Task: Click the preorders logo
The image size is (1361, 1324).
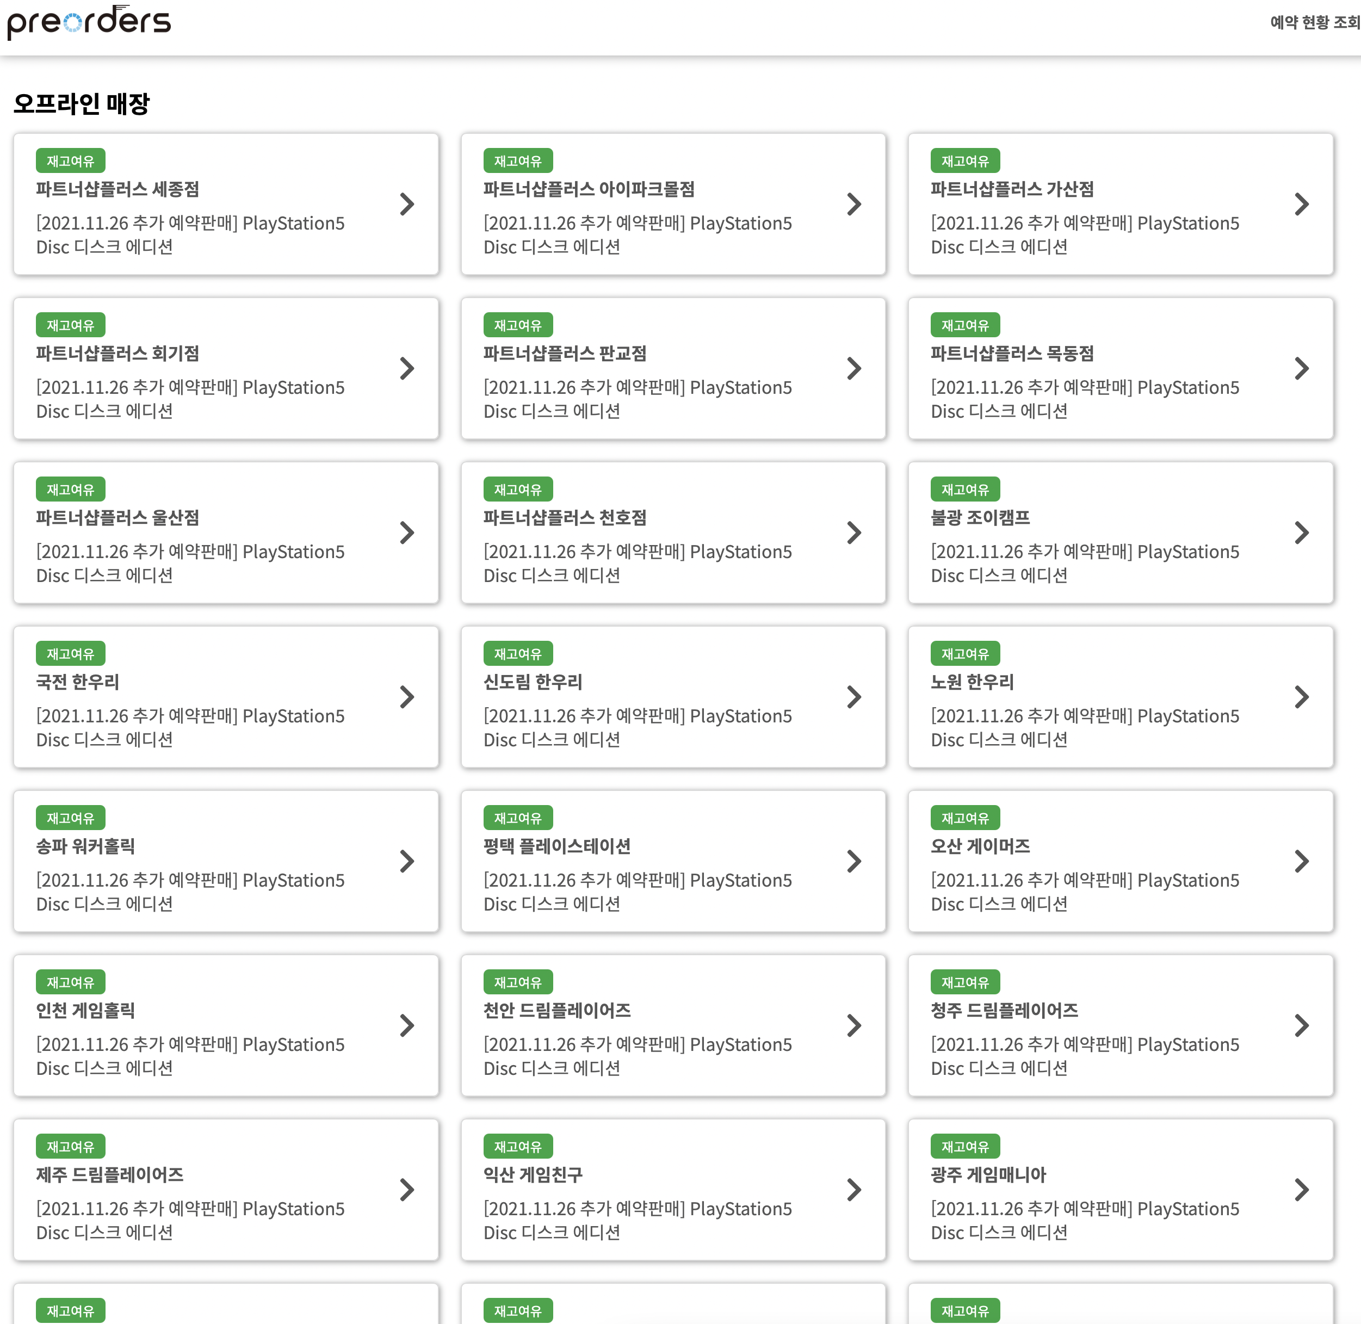Action: coord(88,22)
